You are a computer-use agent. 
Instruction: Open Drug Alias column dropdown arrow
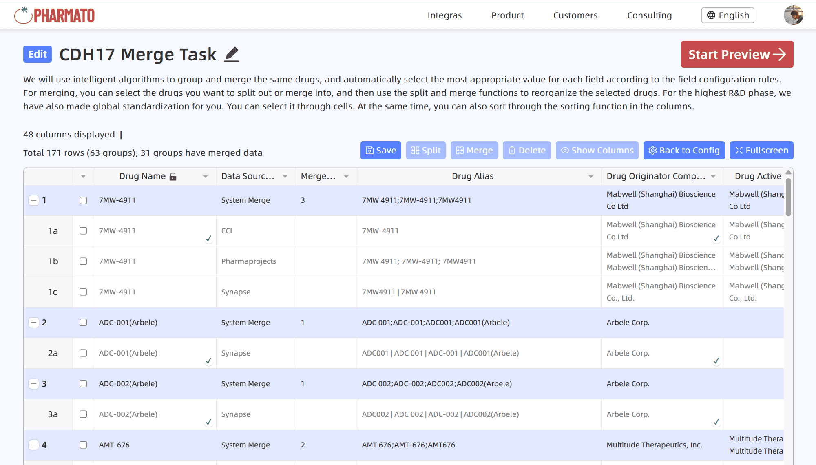[x=590, y=177]
